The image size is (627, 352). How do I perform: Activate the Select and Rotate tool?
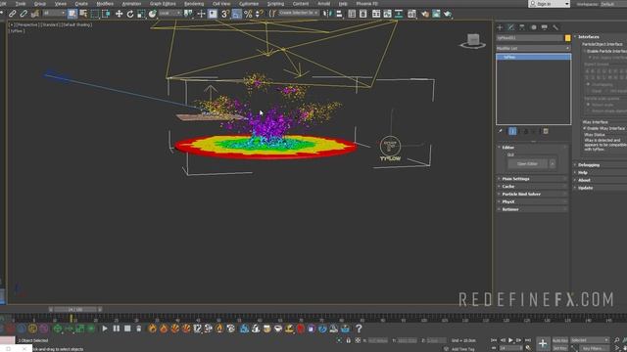[130, 14]
